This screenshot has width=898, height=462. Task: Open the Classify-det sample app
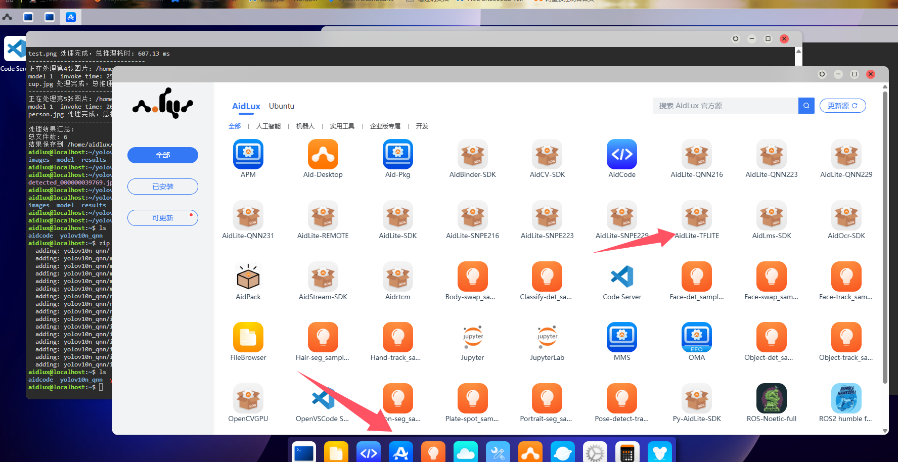point(547,276)
